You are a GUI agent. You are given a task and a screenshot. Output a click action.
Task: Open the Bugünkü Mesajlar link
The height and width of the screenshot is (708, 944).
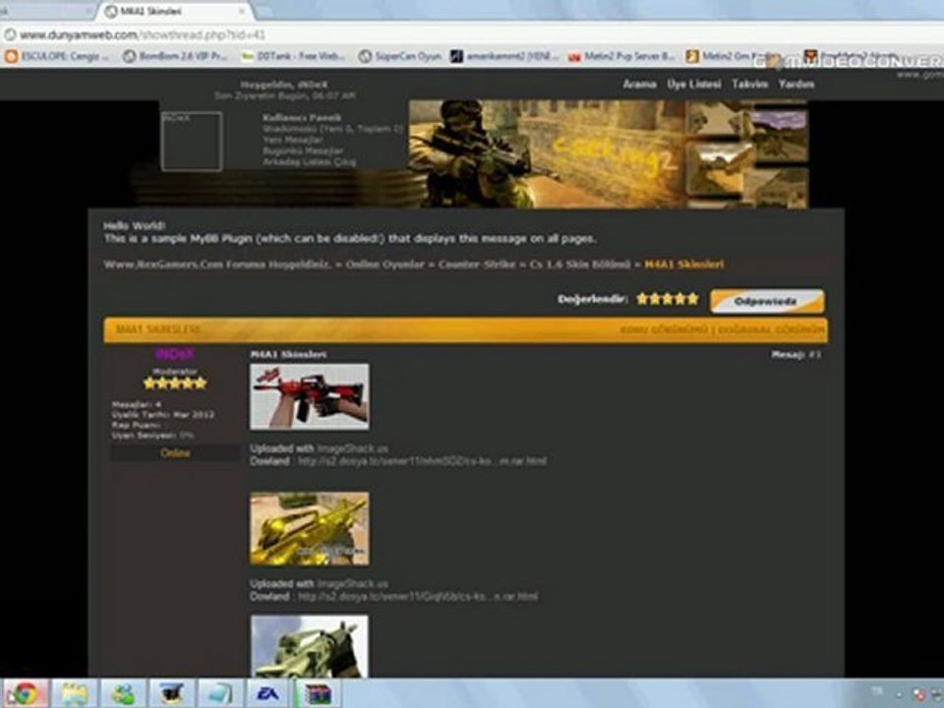coord(303,150)
